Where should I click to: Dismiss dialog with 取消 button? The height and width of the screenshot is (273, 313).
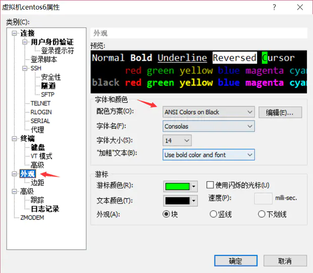tap(285, 260)
